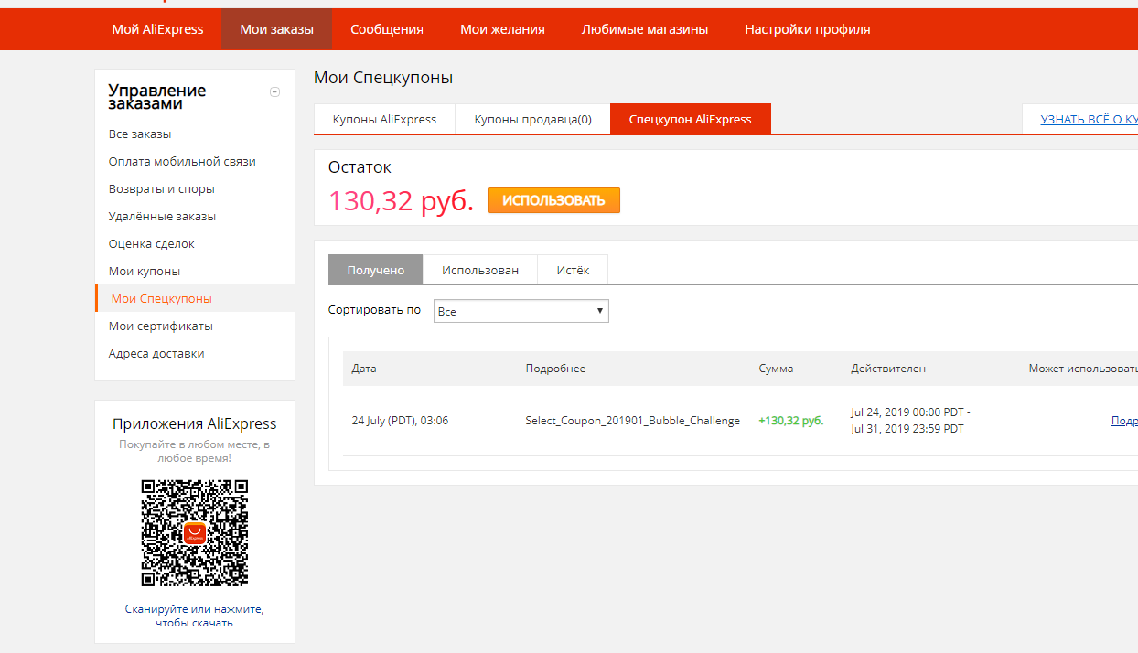
Task: Open Возвраты и споры in sidebar
Action: 161,189
